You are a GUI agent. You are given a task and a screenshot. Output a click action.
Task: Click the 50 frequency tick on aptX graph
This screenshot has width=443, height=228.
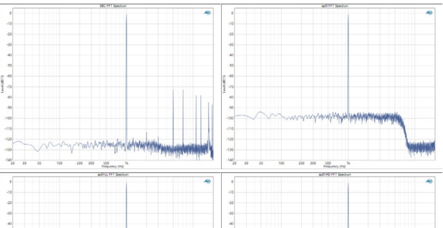click(x=261, y=163)
